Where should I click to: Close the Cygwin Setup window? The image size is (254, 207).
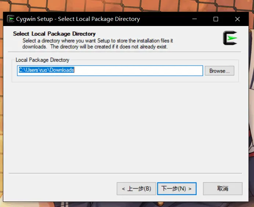click(237, 19)
